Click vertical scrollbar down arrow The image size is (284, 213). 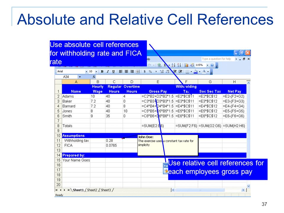pos(248,186)
